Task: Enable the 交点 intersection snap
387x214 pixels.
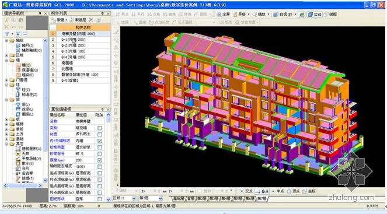Action: [246, 191]
